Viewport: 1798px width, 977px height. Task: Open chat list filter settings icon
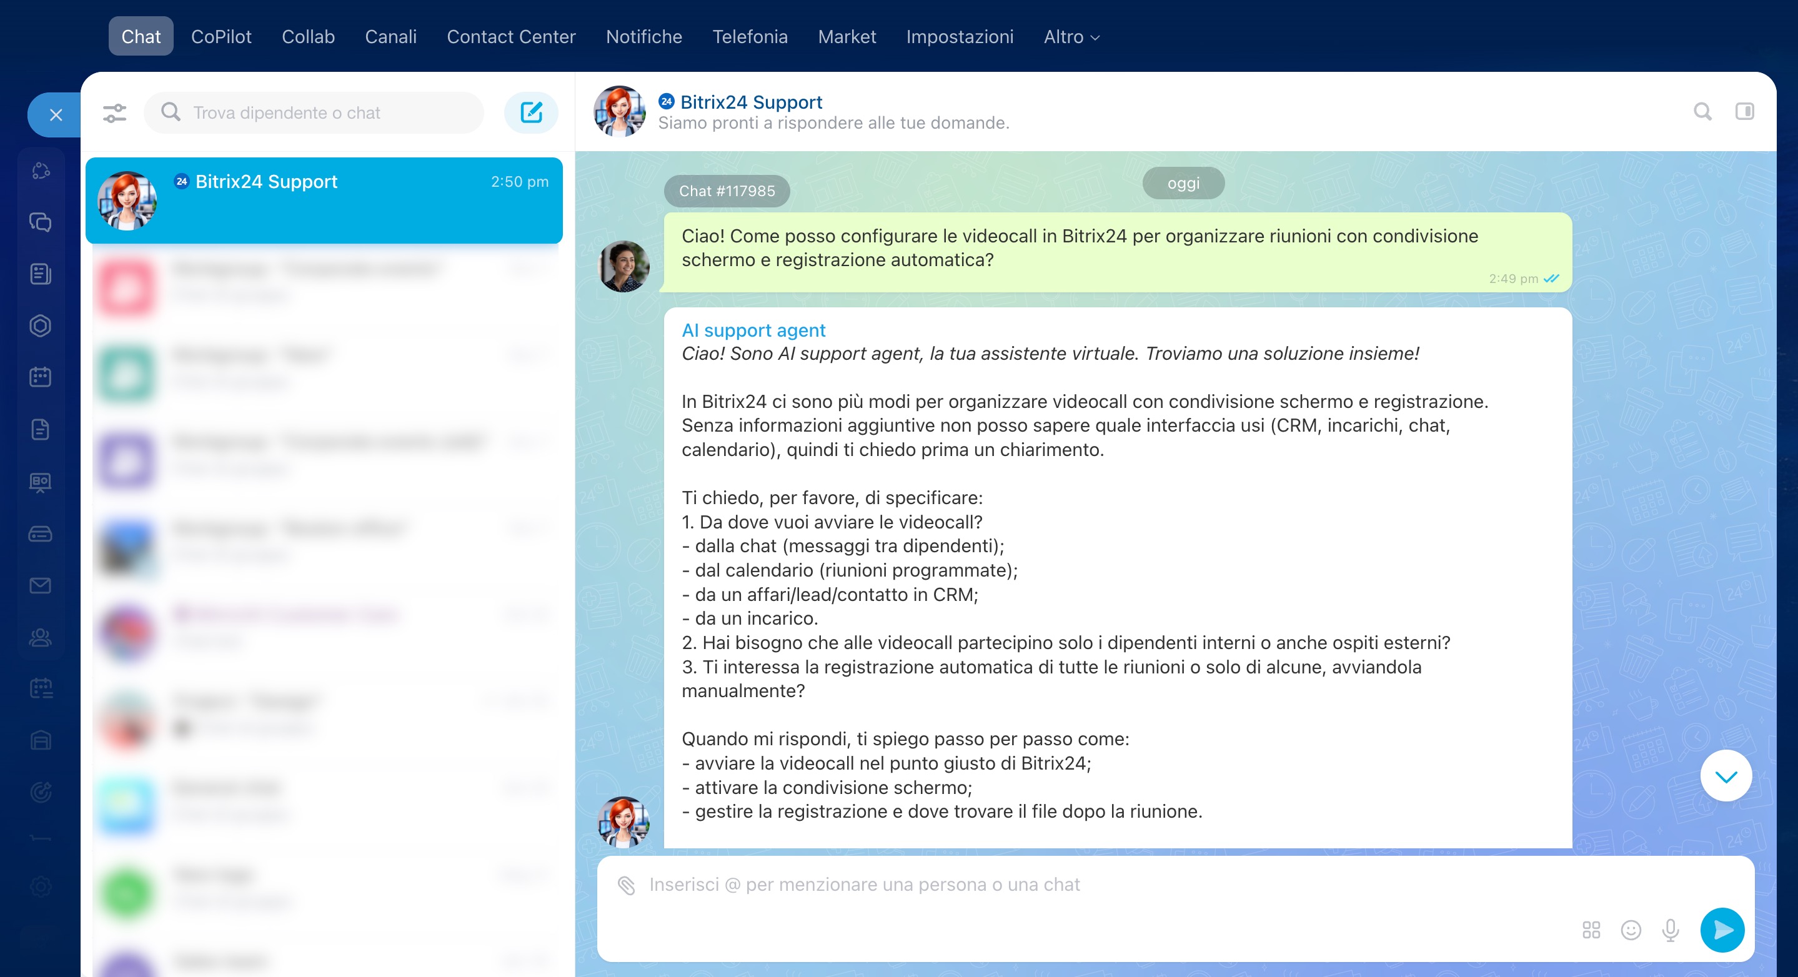(114, 113)
